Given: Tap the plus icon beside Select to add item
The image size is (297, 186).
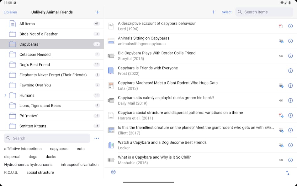Looking at the screenshot, I should 214,12.
